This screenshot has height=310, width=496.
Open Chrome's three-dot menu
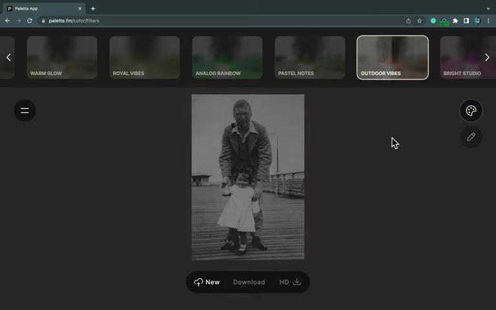pyautogui.click(x=488, y=21)
